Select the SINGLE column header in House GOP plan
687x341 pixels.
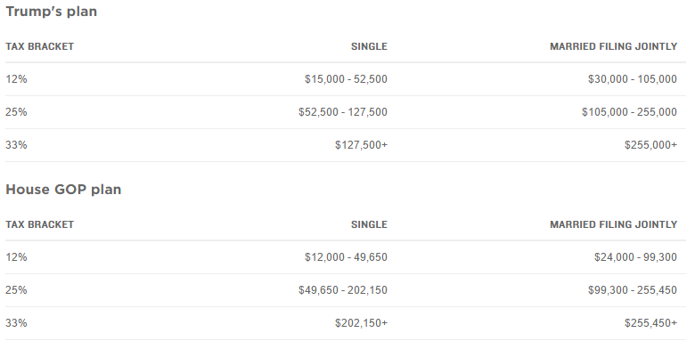369,224
